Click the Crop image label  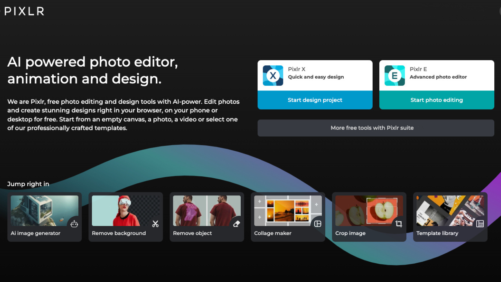[x=350, y=233]
